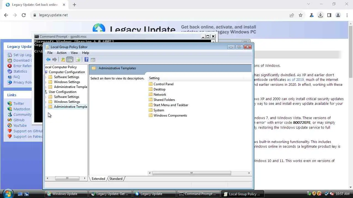Click the site info lock icon
This screenshot has height=198, width=353.
(35, 15)
